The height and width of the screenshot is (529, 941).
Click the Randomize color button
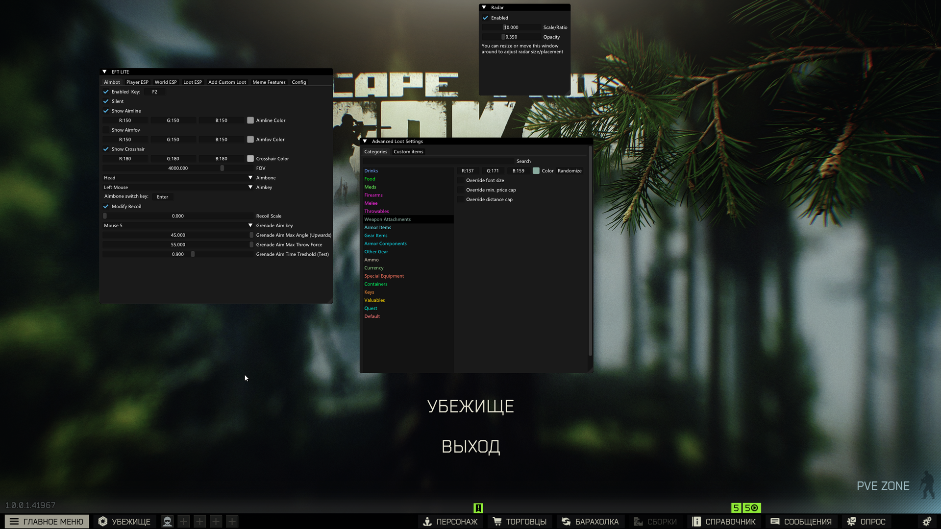click(570, 171)
